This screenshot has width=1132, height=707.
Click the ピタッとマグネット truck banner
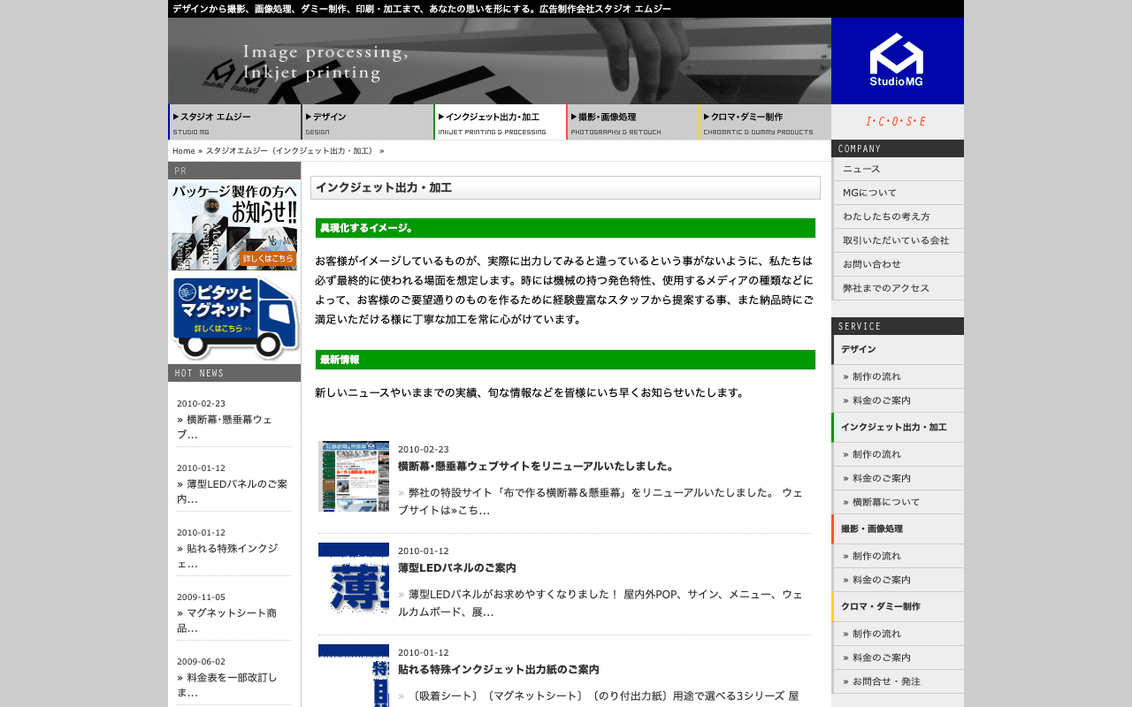233,317
